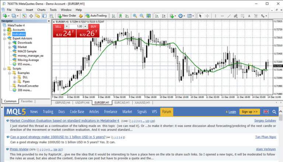Close the Navigator panel
This screenshot has width=283, height=162.
pyautogui.click(x=49, y=21)
